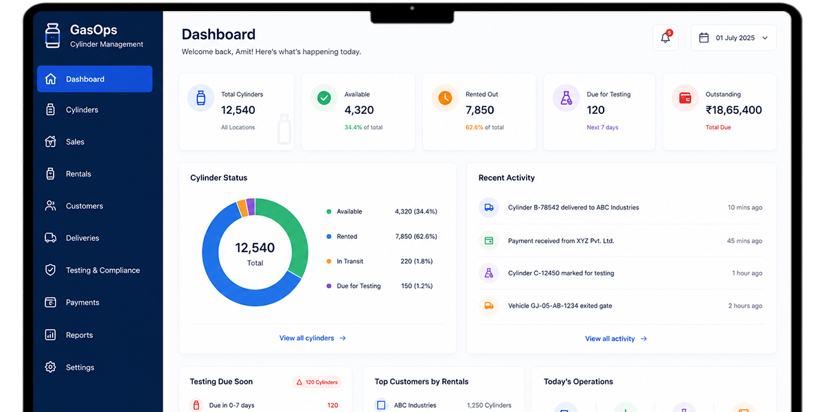Screen dimensions: 824x412
Task: Click the orange In Transit legend dot
Action: 329,261
